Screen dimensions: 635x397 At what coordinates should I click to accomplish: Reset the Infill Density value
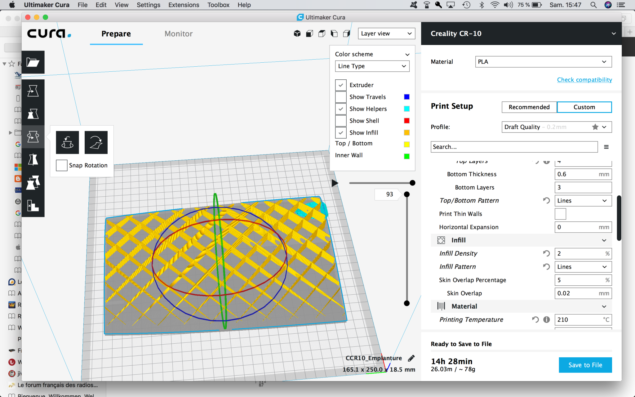(546, 253)
